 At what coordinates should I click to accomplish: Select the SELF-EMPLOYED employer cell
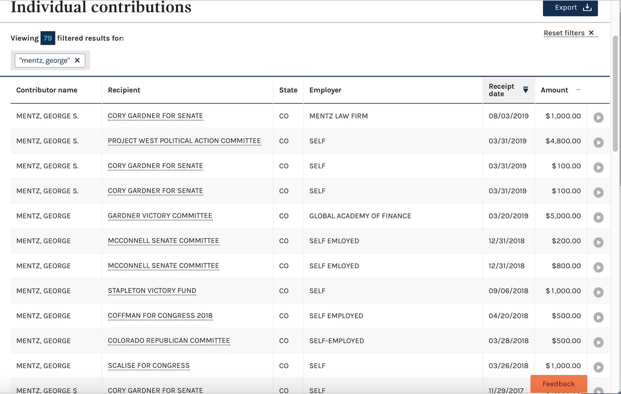[x=336, y=341]
